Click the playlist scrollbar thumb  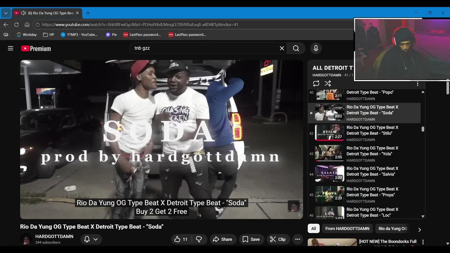tap(423, 129)
